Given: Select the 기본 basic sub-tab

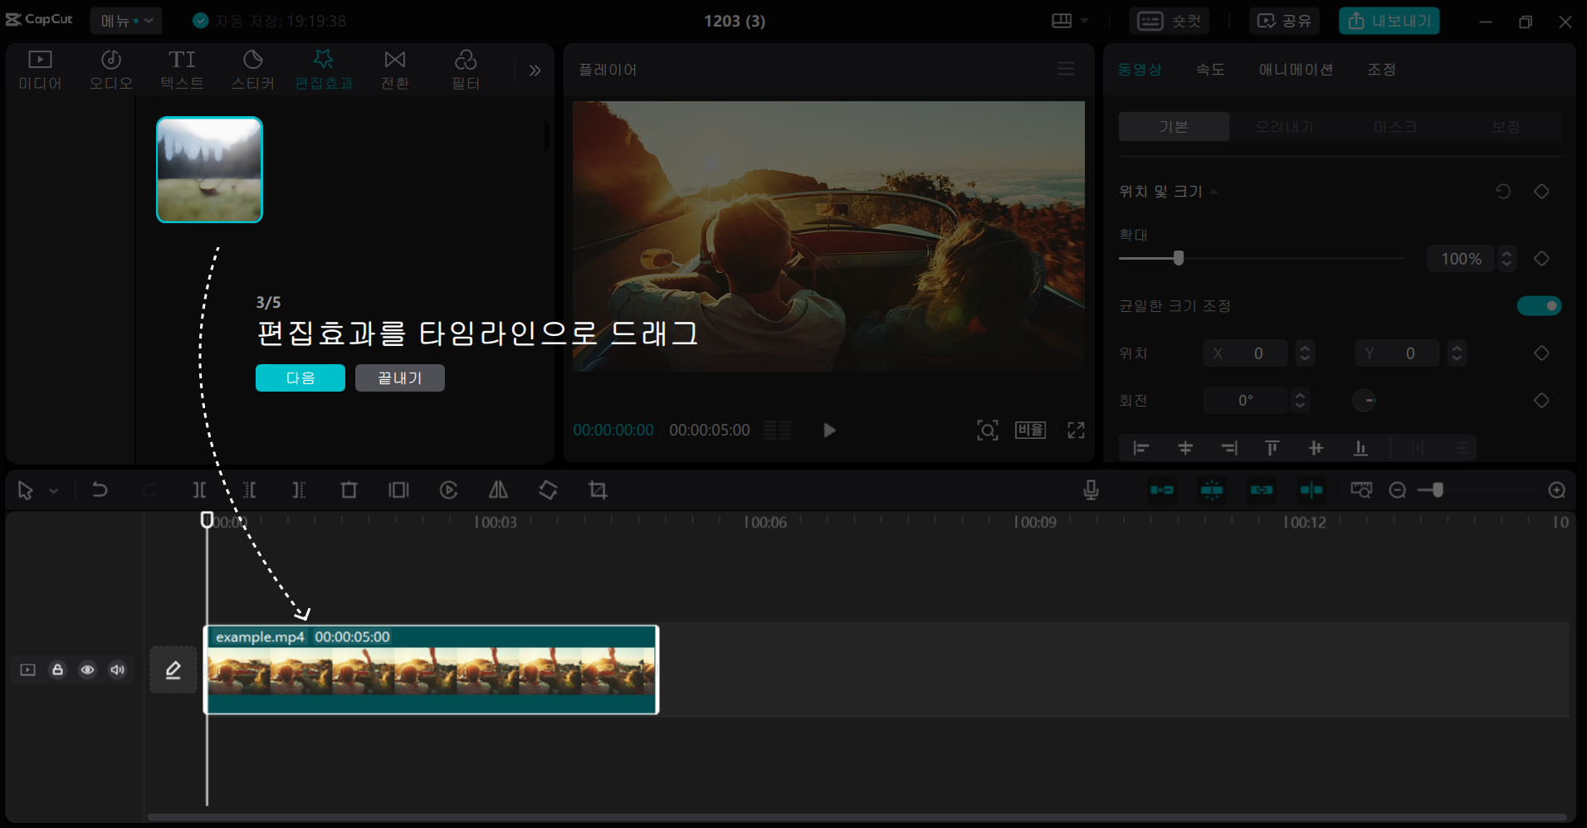Looking at the screenshot, I should point(1174,126).
